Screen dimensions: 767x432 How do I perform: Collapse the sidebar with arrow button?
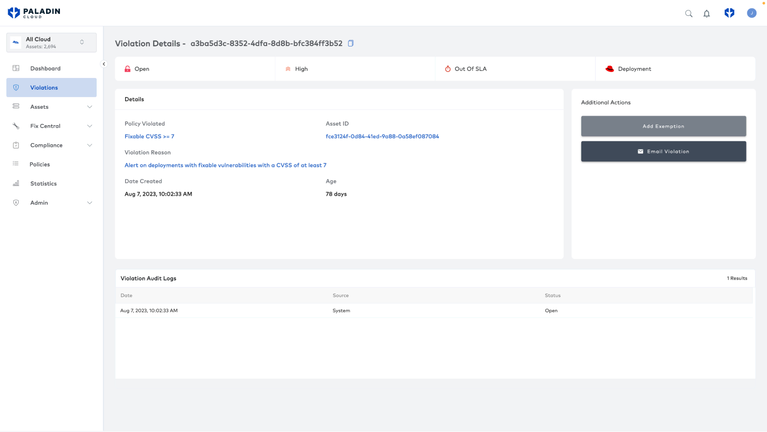(x=104, y=64)
